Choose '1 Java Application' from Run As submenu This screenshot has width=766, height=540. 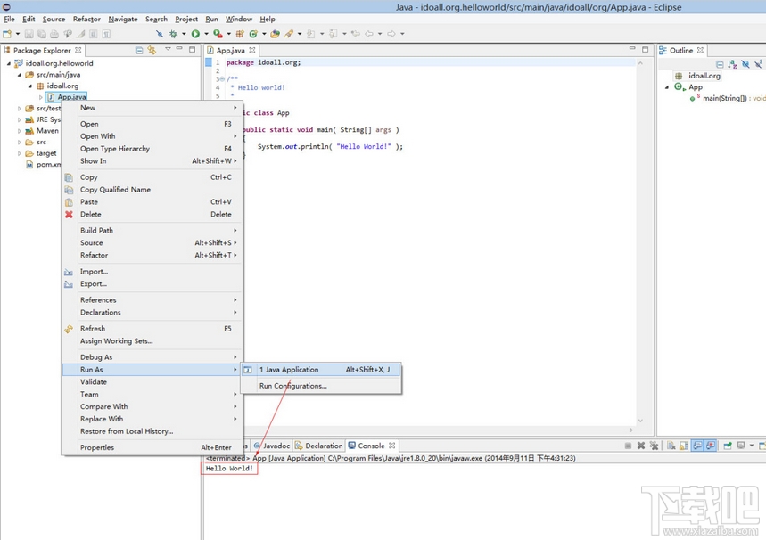click(288, 370)
